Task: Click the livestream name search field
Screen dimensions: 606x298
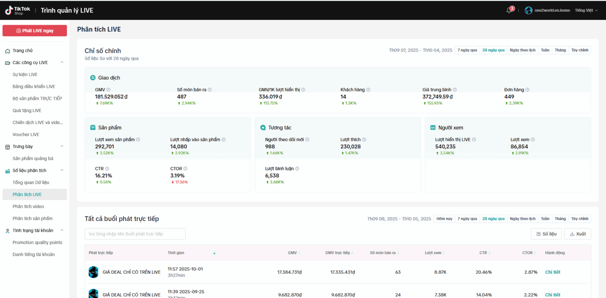Action: click(x=135, y=234)
